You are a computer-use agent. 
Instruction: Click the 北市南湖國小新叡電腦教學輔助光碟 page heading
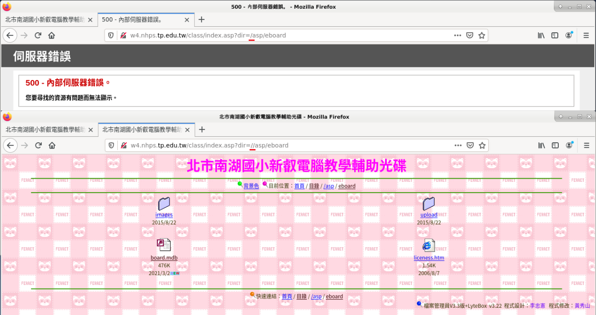(x=296, y=165)
